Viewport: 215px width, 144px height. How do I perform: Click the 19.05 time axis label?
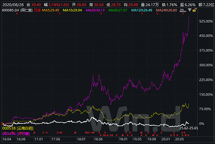(138, 139)
